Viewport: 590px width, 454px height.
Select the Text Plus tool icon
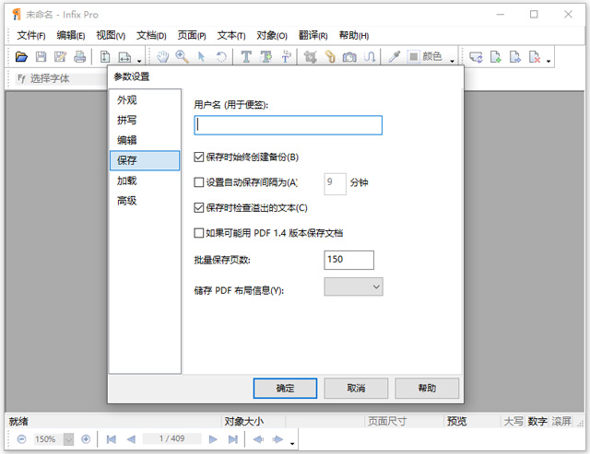[266, 57]
